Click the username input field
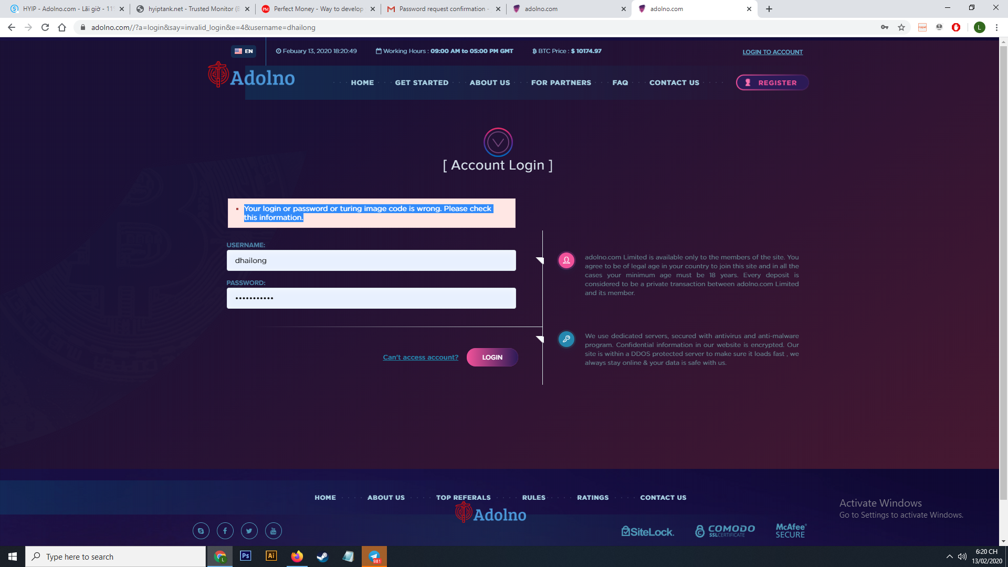Viewport: 1008px width, 567px height. click(371, 260)
